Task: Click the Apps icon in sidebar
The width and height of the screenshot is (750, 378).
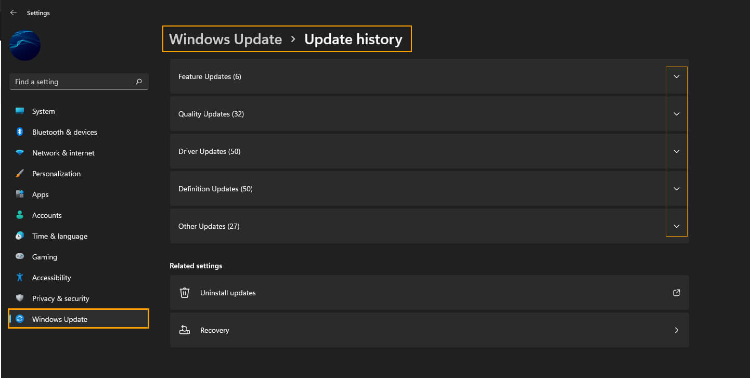Action: pos(20,194)
